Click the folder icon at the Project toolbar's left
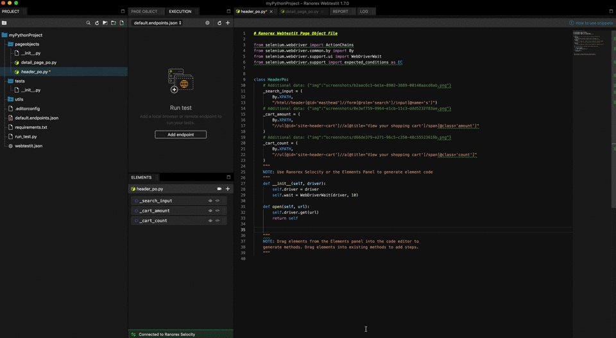 [4, 23]
